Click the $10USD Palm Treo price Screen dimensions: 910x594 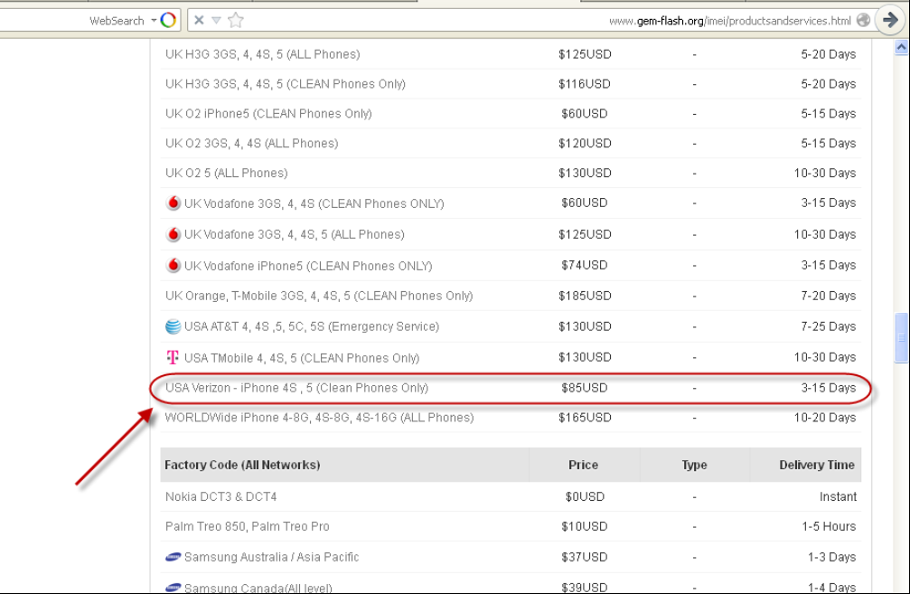(584, 526)
